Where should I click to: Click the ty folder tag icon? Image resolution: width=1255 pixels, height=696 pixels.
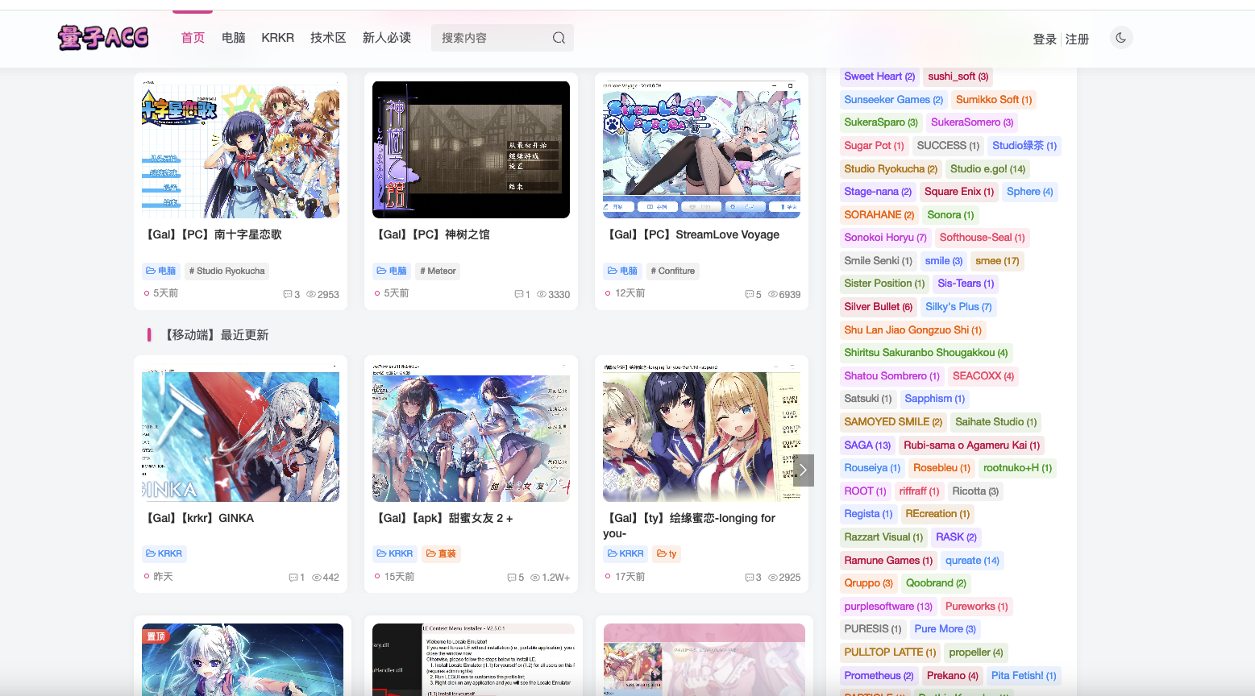[662, 554]
